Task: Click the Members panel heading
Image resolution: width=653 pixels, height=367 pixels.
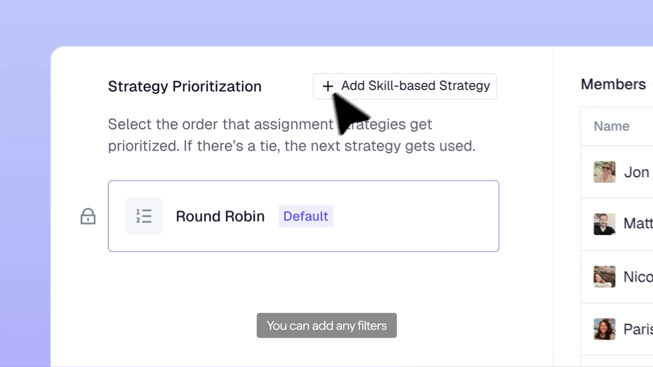Action: click(613, 84)
